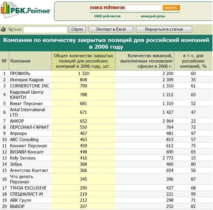Click the РБК.Рейтинг logo

(x=26, y=10)
